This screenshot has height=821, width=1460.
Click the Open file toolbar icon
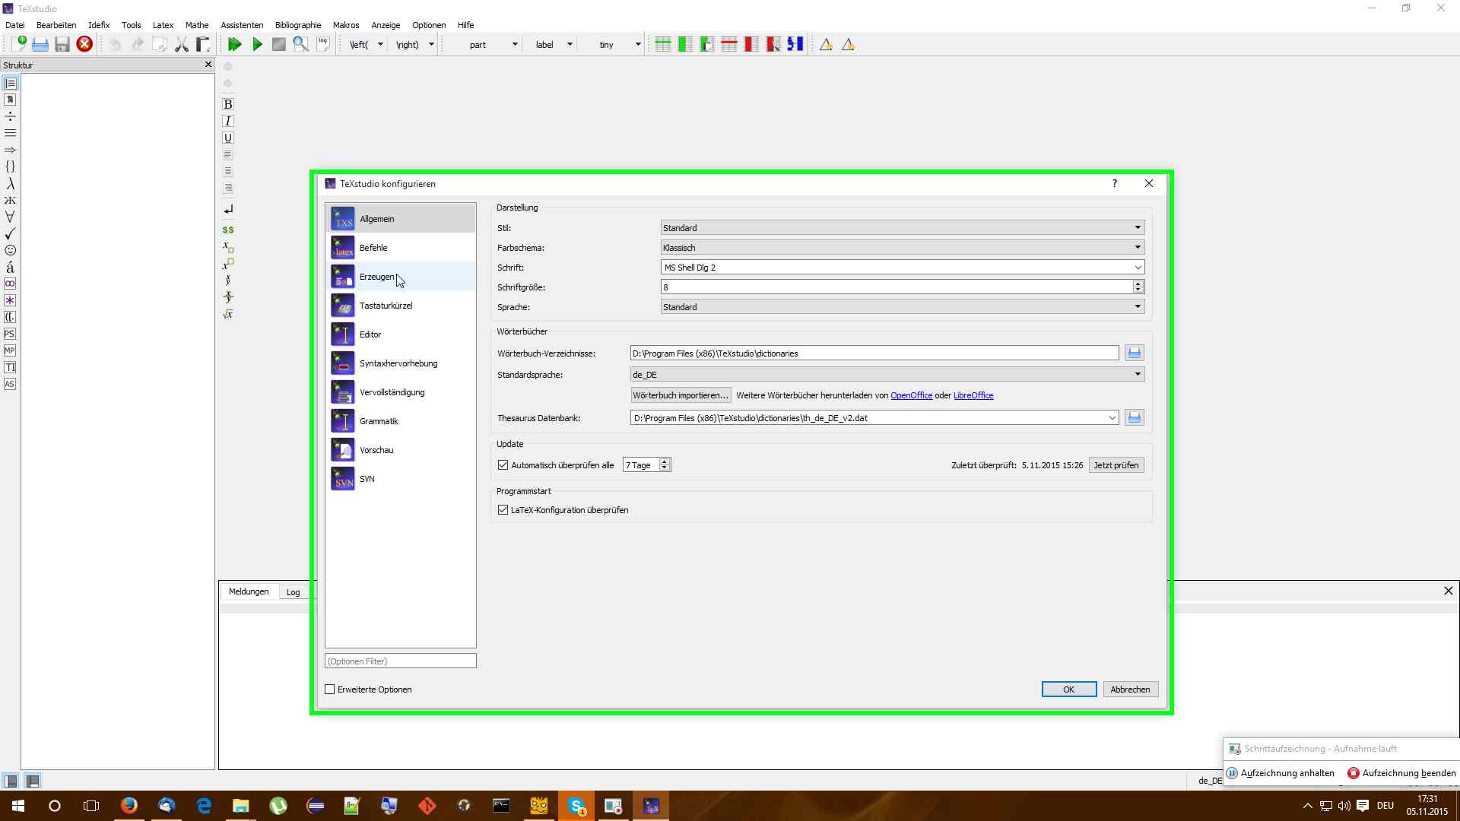point(40,44)
